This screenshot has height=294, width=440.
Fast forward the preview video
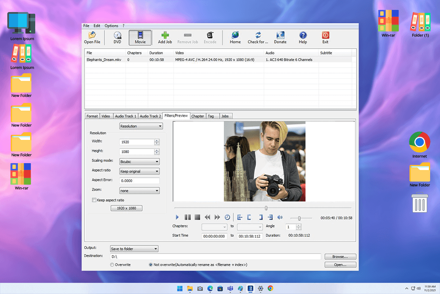(217, 217)
